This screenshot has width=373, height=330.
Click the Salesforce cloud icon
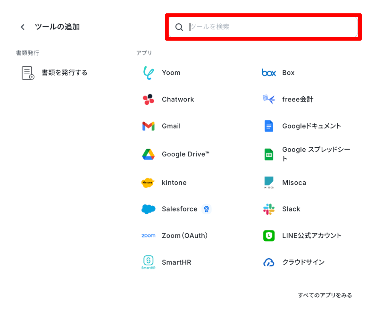(x=149, y=209)
